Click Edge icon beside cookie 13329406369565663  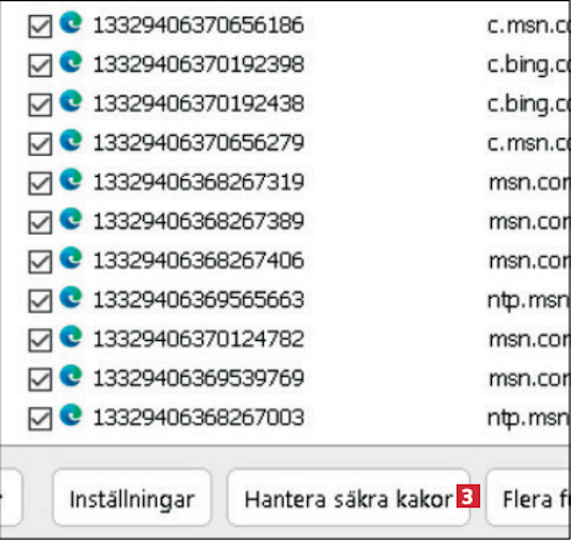click(x=71, y=297)
